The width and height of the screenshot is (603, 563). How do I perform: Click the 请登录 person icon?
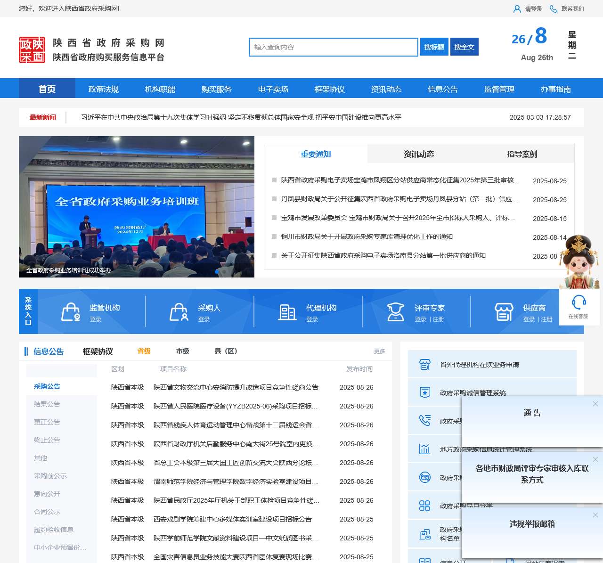[517, 8]
